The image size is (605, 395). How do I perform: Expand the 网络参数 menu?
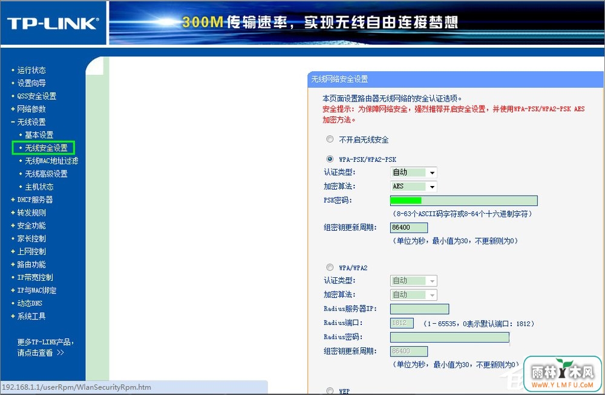(x=31, y=109)
